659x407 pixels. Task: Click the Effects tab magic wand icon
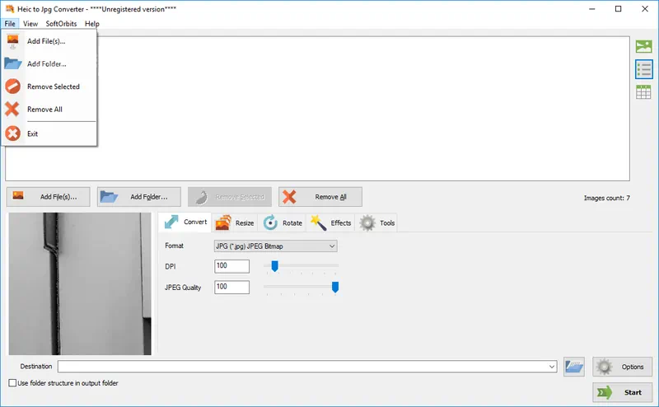click(319, 222)
